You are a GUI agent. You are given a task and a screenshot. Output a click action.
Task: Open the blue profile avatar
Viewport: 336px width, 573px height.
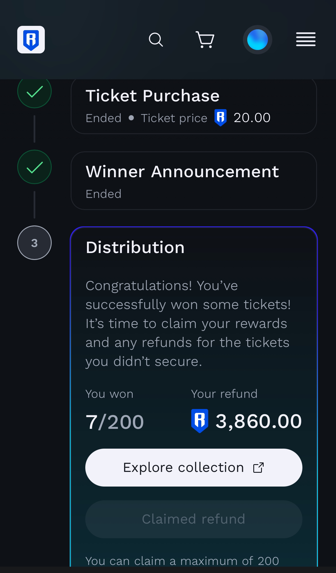pos(257,40)
